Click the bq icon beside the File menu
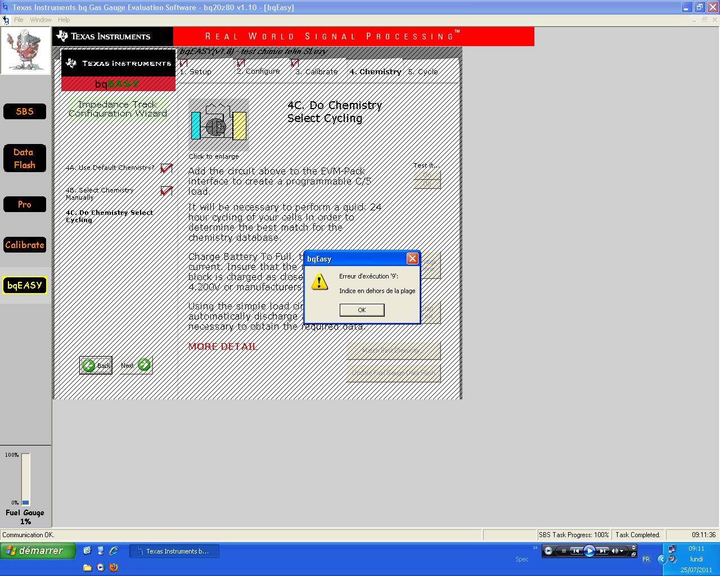Screen dimensions: 720x576 click(6, 20)
